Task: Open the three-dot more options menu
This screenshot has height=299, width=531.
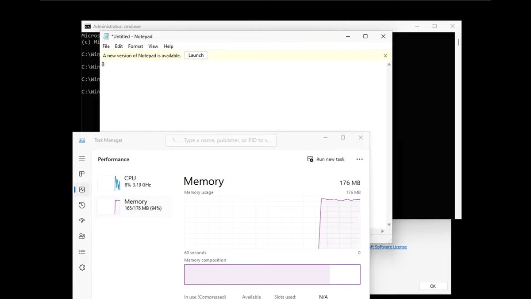Action: (359, 159)
